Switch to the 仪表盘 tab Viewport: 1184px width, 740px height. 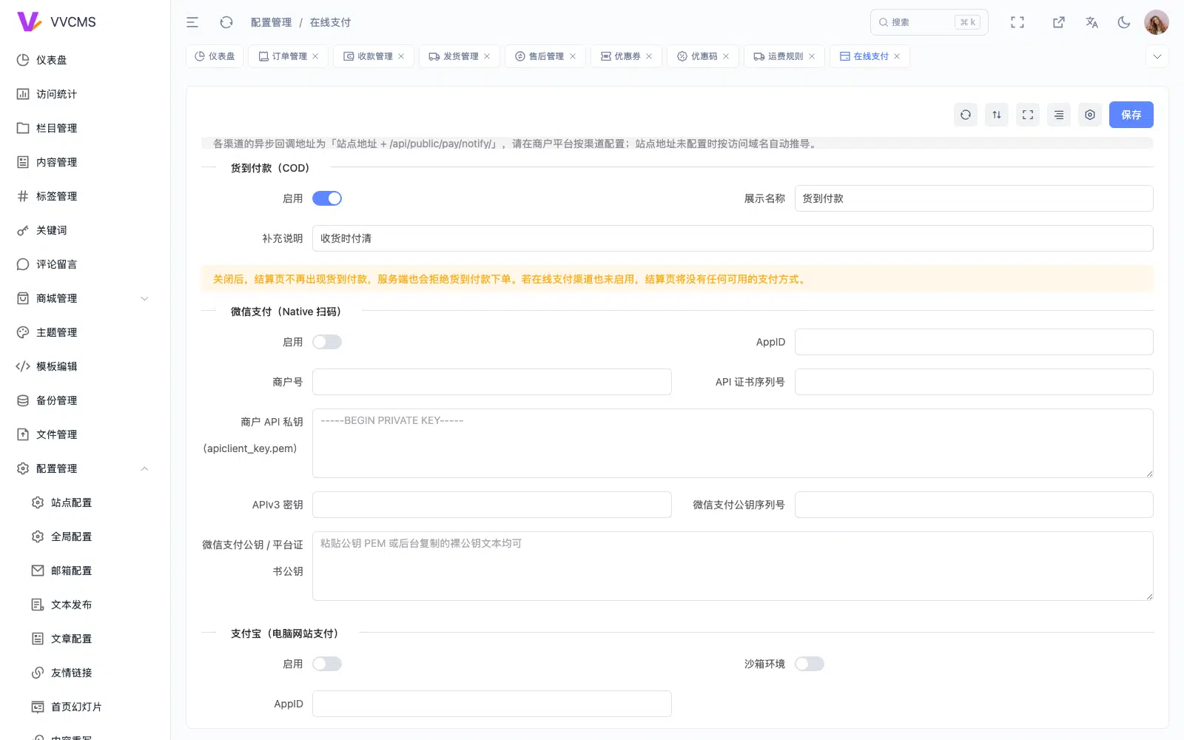point(215,56)
